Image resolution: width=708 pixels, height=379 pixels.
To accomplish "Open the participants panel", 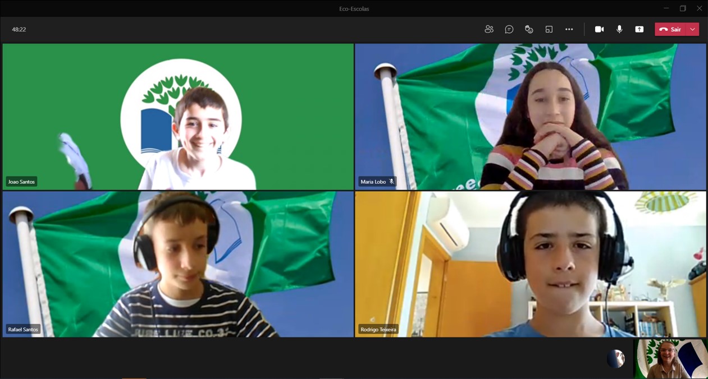I will point(489,29).
